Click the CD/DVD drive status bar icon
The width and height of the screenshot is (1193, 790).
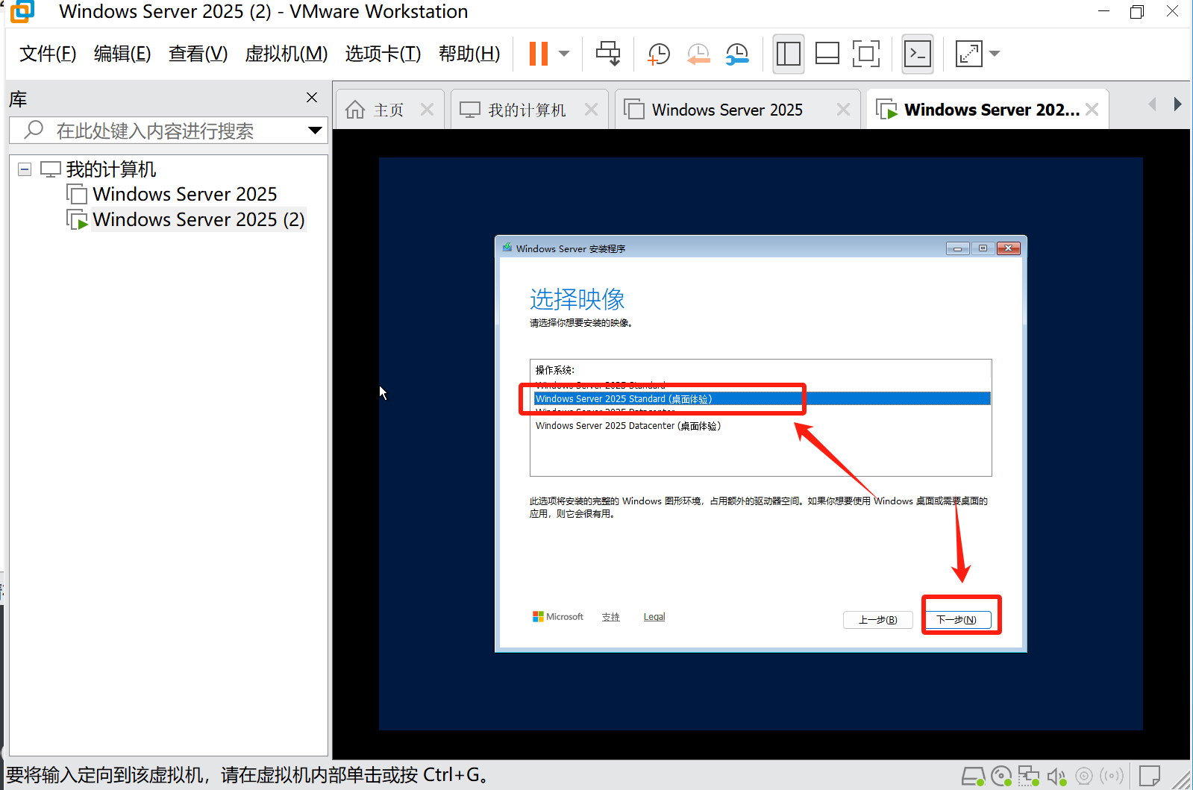(1001, 777)
